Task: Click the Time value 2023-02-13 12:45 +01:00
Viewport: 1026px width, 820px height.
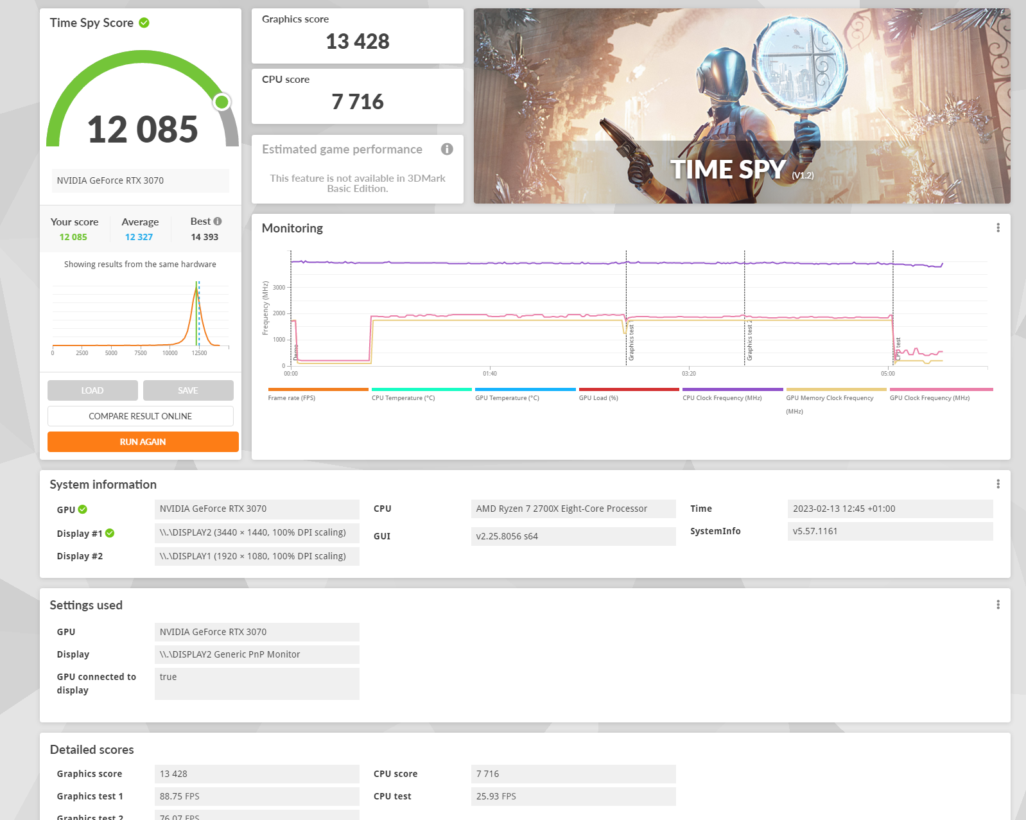Action: (x=891, y=509)
